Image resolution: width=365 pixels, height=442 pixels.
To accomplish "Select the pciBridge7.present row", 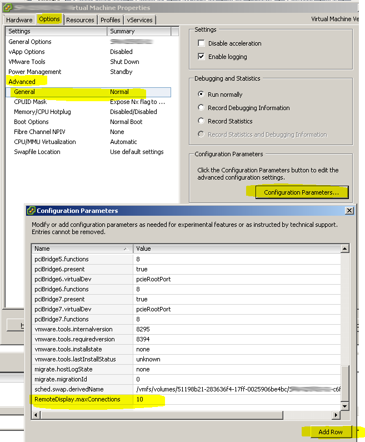I will click(186, 299).
